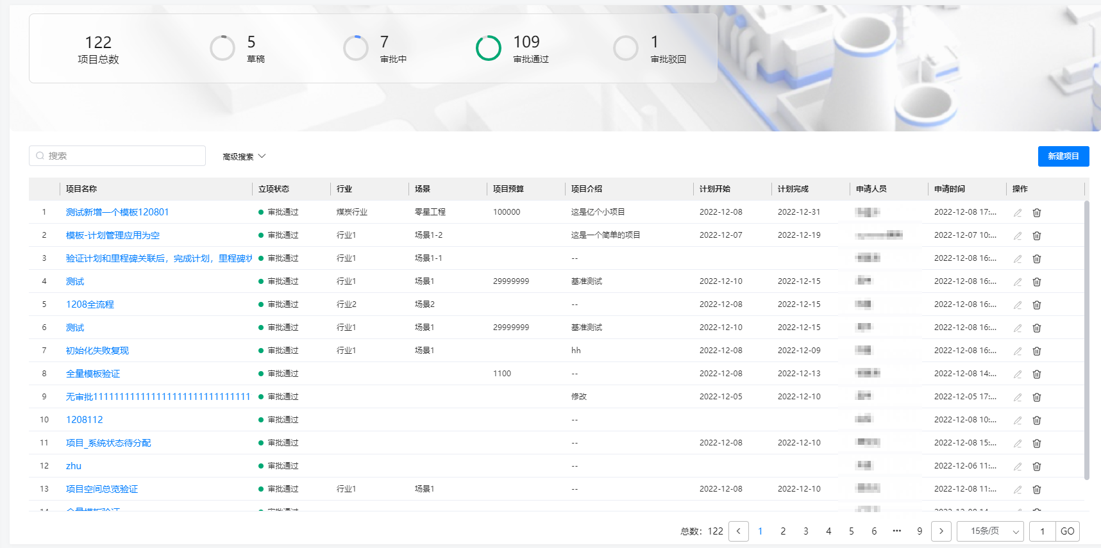Click trash icon for row 9 project
This screenshot has width=1101, height=548.
(x=1037, y=397)
